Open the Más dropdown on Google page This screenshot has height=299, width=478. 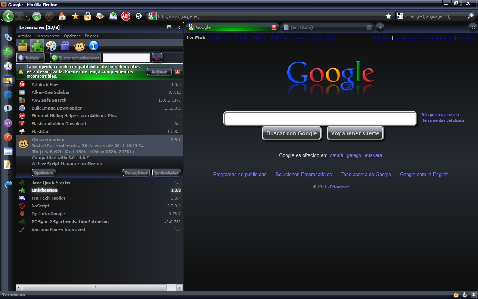[x=333, y=38]
